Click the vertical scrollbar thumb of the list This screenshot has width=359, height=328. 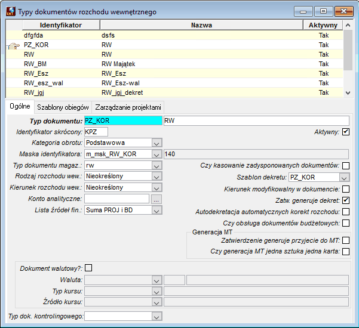[348, 50]
